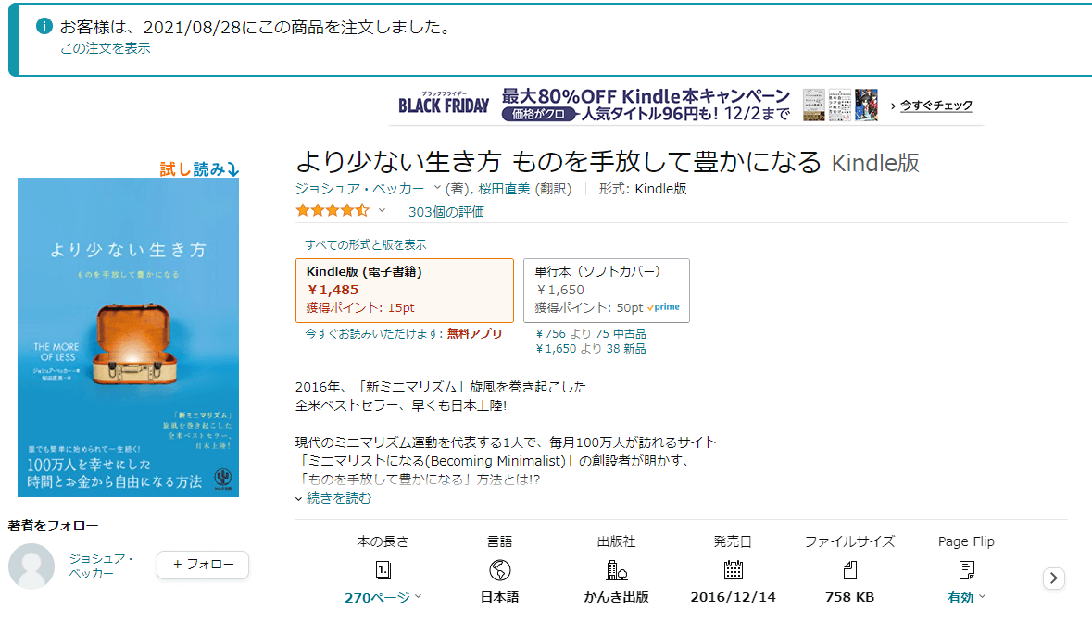Screen dimensions: 1092x622
Task: Click the star rating graphic
Action: point(333,211)
